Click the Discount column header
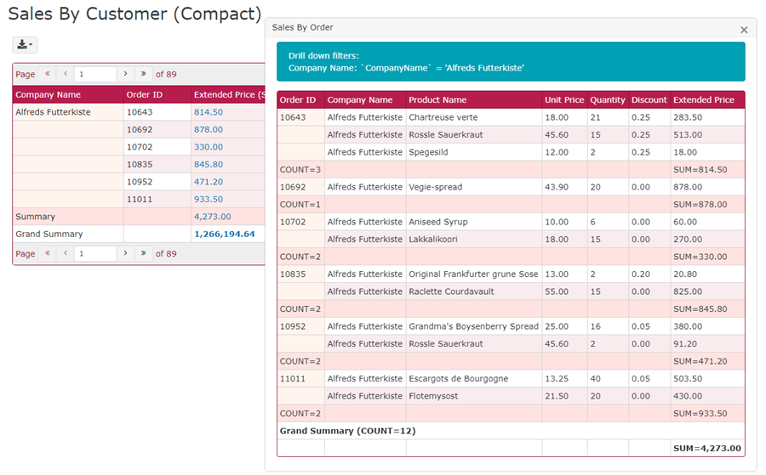 (649, 100)
